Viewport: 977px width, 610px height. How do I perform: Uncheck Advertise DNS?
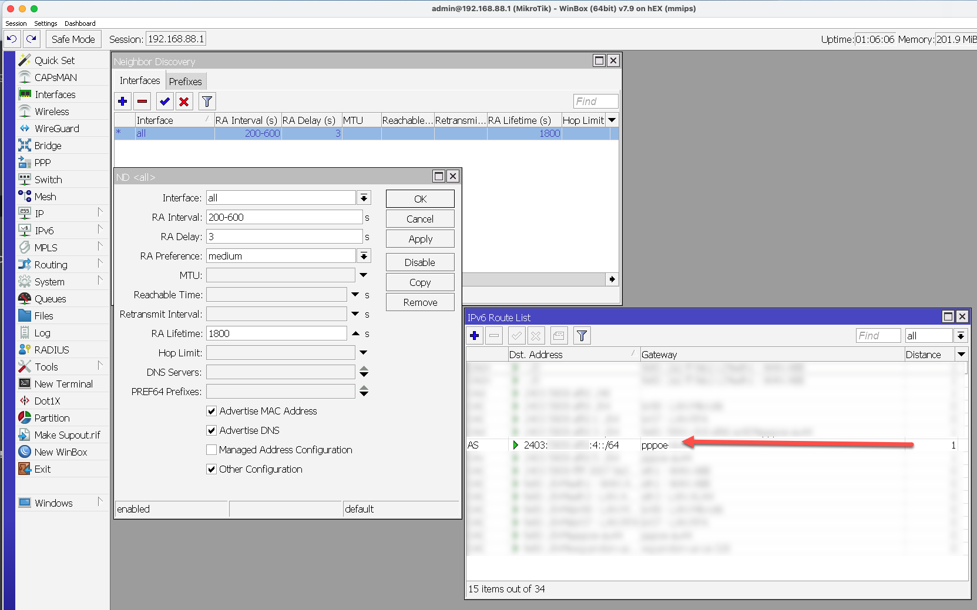(211, 430)
